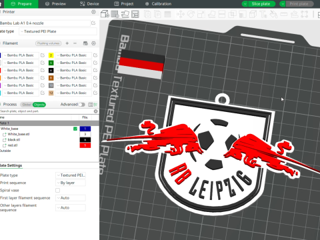The image size is (320, 240).
Task: Select the Color painting tool icon
Action: [x=273, y=15]
